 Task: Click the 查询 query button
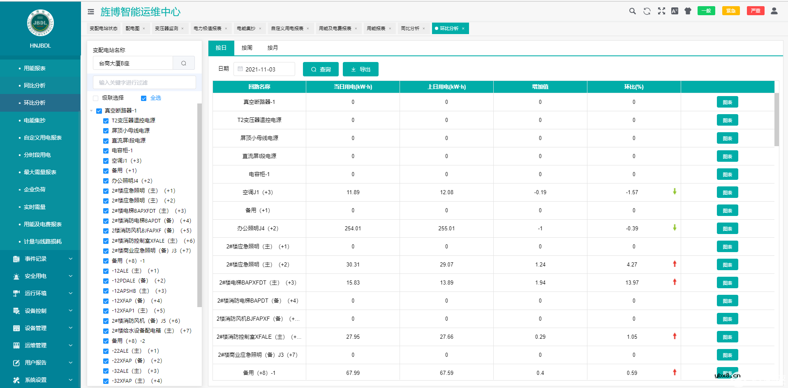click(321, 69)
